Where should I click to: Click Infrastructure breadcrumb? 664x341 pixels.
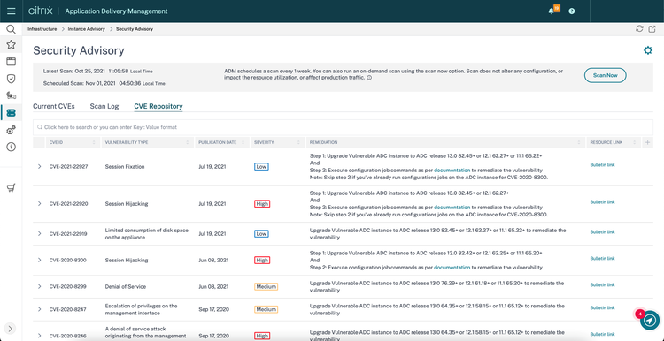pos(42,29)
